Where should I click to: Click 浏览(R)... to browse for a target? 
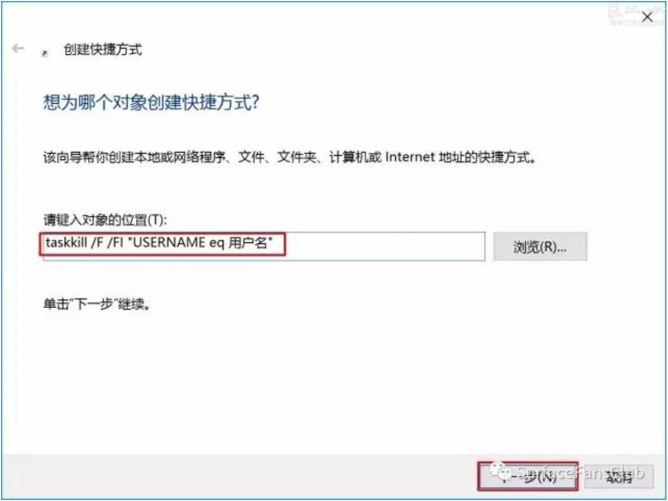click(540, 247)
